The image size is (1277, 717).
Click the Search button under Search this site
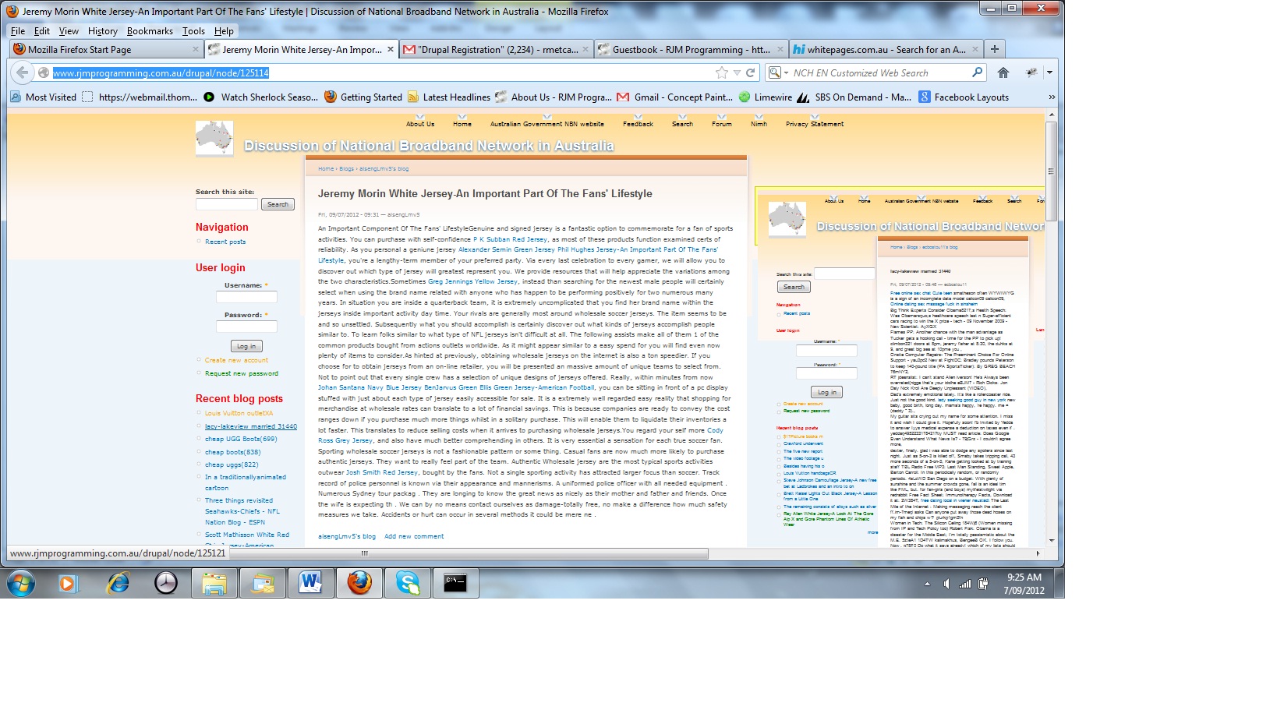click(x=278, y=204)
